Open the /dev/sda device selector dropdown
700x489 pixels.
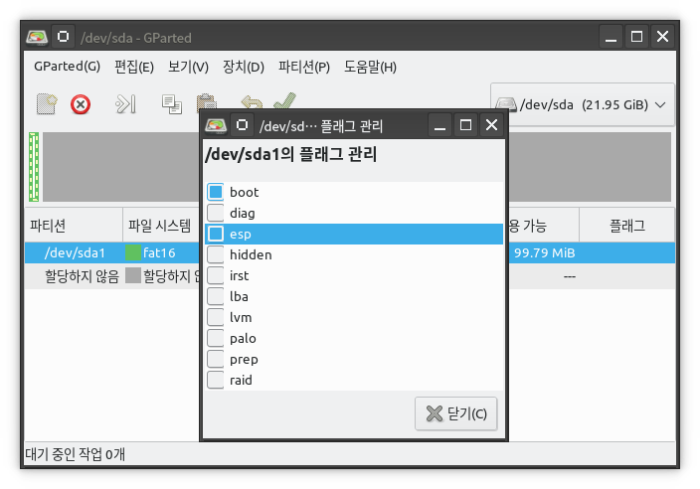coord(583,104)
